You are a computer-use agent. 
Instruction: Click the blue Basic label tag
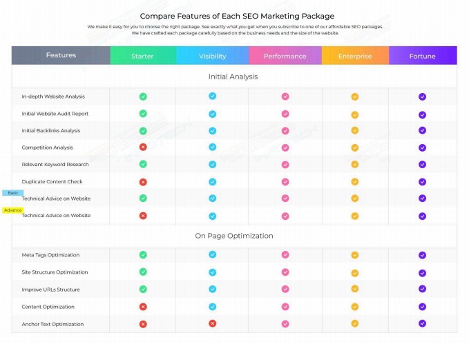13,193
